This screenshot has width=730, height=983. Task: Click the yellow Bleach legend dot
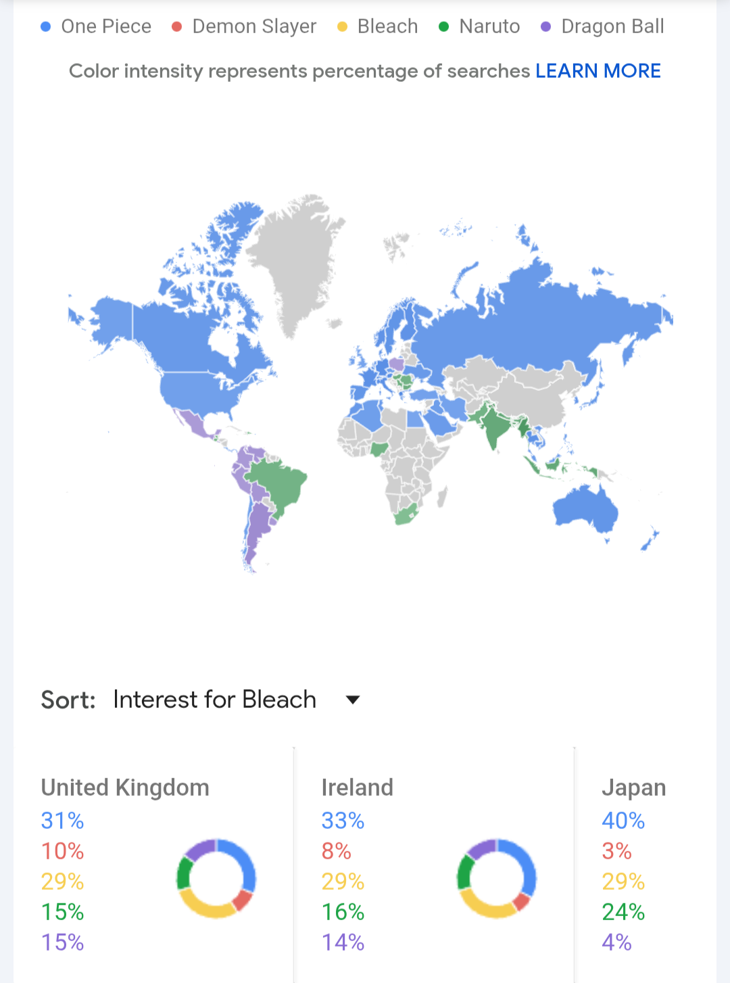click(x=342, y=27)
